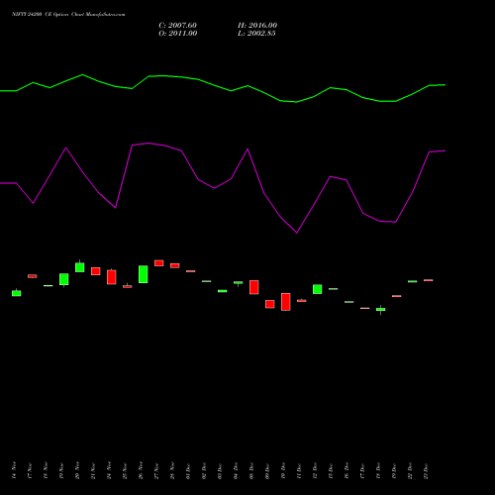This screenshot has width=495, height=495.
Task: Select the 17 Nov date label
Action: pyautogui.click(x=30, y=470)
